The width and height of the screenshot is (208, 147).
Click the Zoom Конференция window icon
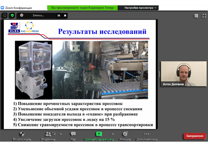pyautogui.click(x=2, y=8)
